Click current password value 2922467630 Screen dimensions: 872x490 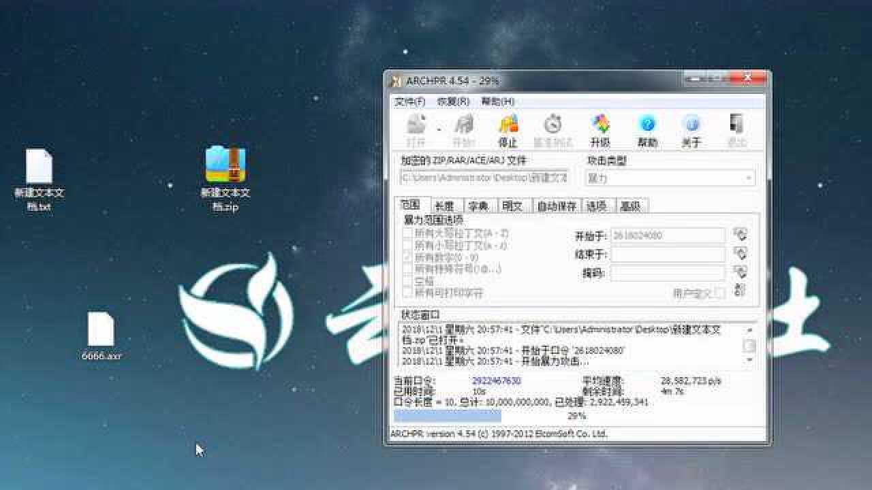tap(497, 381)
